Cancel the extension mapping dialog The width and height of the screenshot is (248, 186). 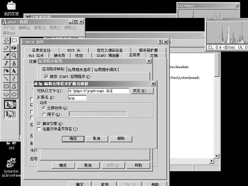point(97,139)
